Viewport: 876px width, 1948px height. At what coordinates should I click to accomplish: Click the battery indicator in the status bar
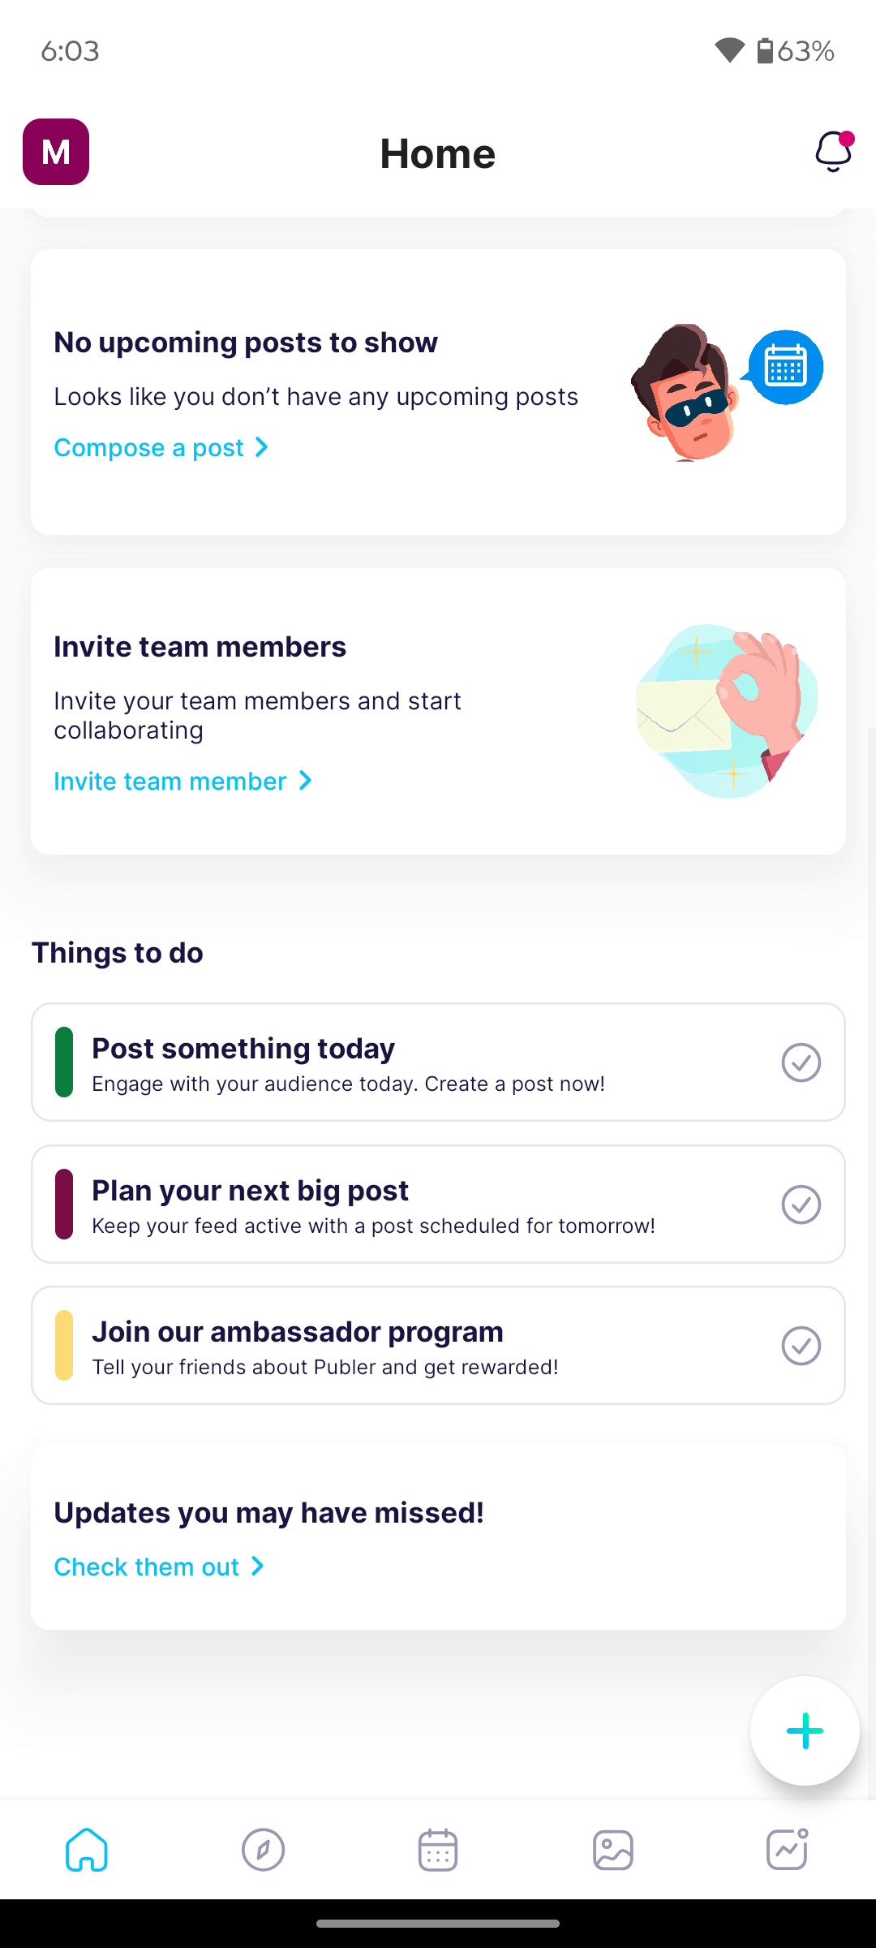[766, 50]
